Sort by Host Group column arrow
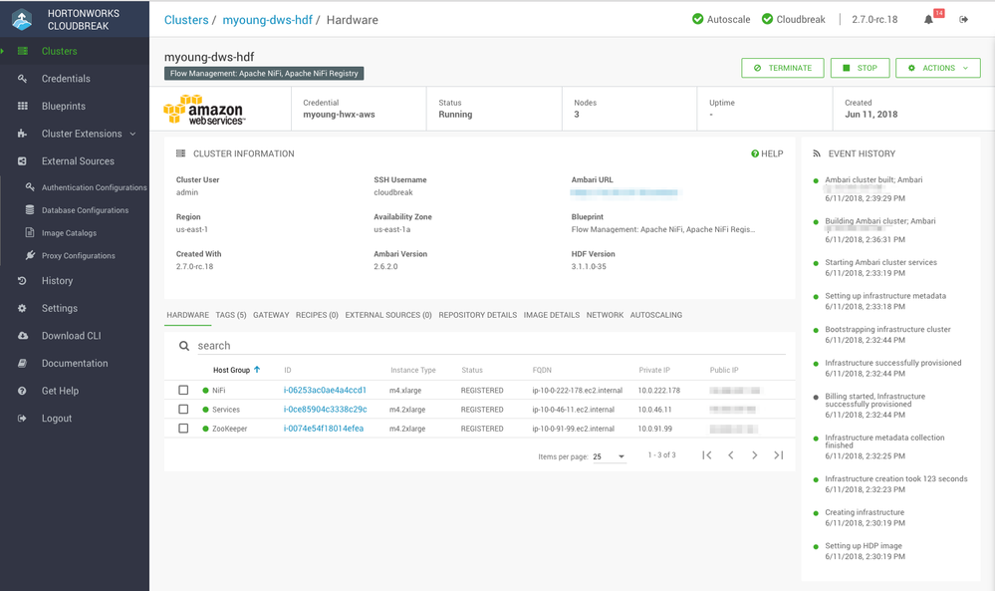995x591 pixels. coord(257,370)
